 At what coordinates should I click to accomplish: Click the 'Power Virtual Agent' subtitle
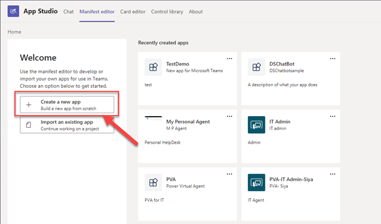point(185,186)
